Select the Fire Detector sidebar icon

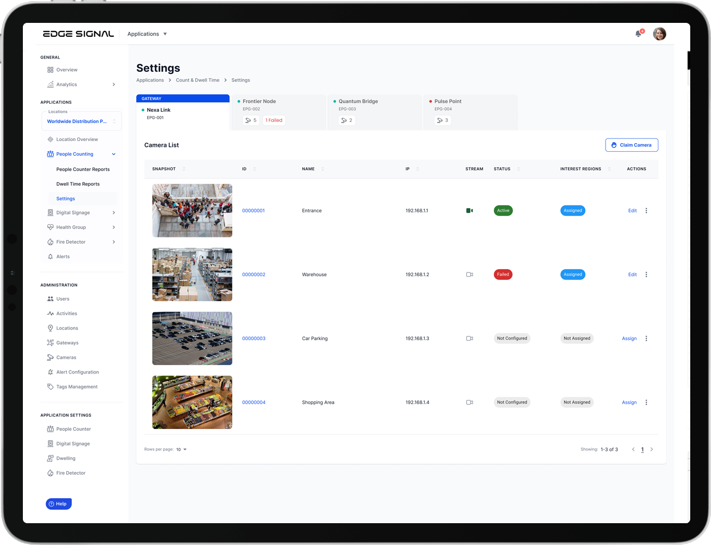(49, 242)
